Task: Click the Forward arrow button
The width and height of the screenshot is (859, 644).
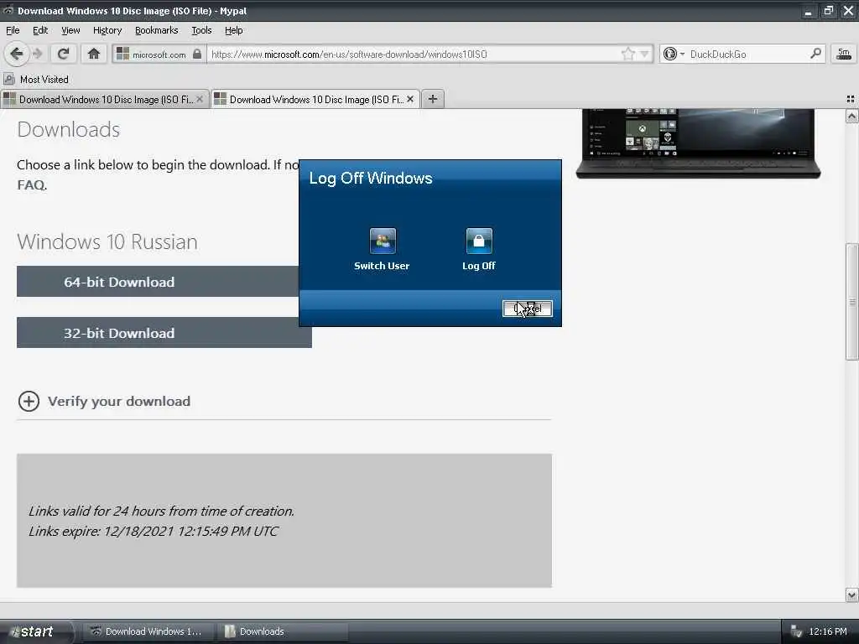Action: point(37,54)
